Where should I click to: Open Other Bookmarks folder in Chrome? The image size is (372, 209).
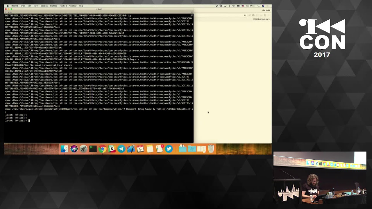pos(262,19)
